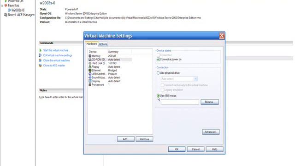The width and height of the screenshot is (295, 166).
Task: Select the Hard Disk device icon
Action: 90,63
